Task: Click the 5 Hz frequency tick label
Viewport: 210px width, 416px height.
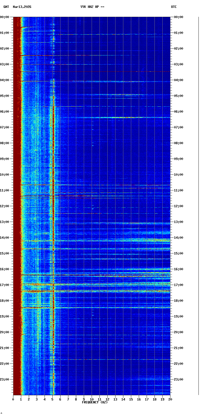Action: pos(52,399)
